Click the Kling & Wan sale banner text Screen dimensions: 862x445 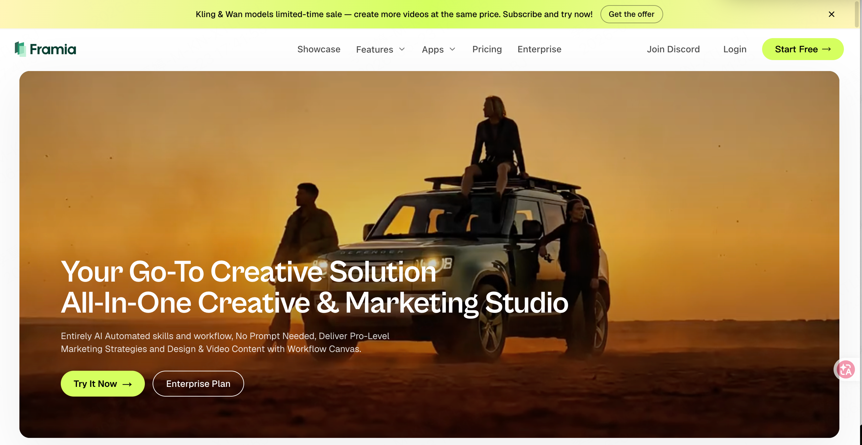[x=394, y=15]
